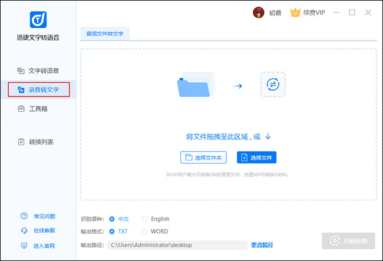The image size is (383, 261).
Task: Click the 进入官网 monitor icon
Action: (24, 246)
